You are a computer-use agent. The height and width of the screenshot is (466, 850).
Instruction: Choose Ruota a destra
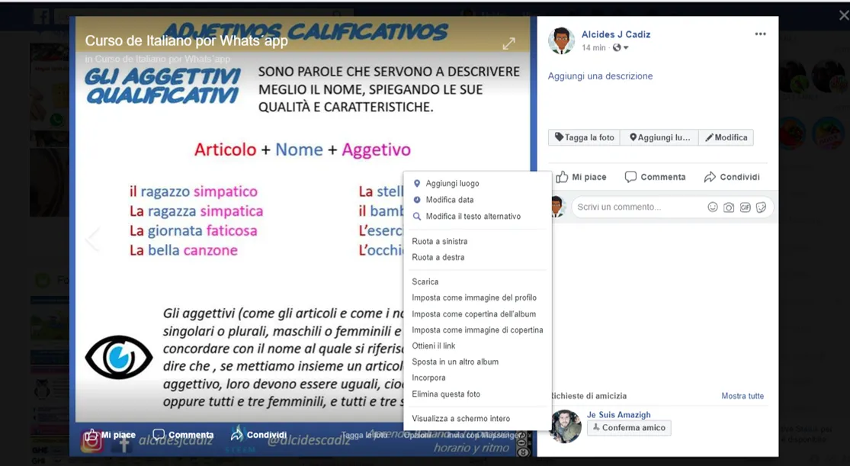[477, 257]
